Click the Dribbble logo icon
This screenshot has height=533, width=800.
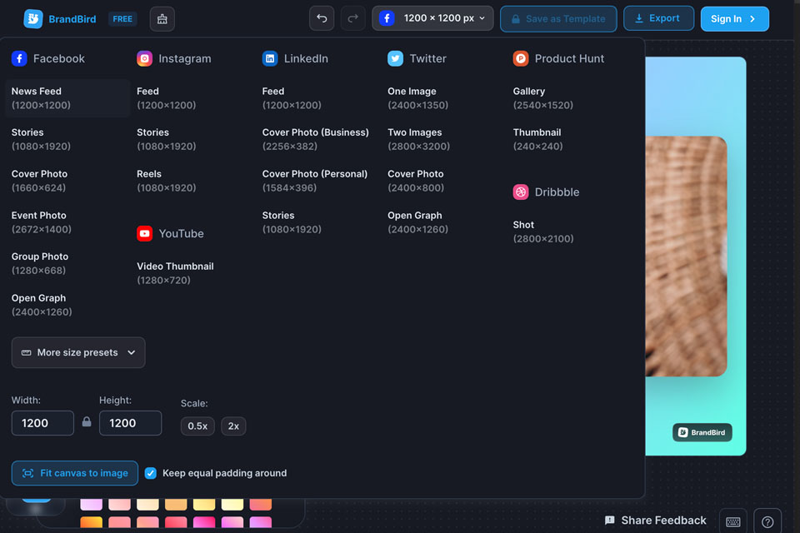(x=520, y=192)
